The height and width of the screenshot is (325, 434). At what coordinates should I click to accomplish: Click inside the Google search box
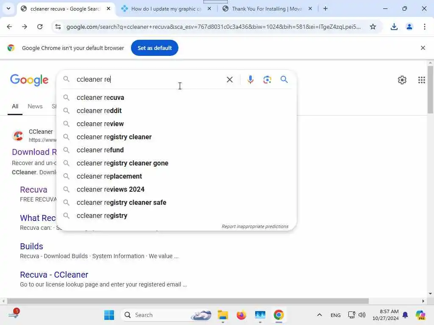point(150,79)
